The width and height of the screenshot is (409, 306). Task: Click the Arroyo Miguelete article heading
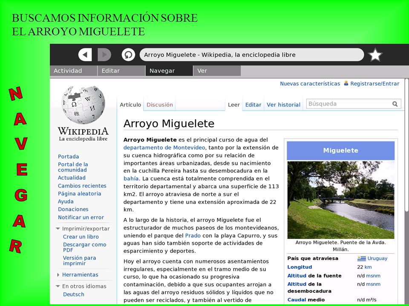[169, 123]
